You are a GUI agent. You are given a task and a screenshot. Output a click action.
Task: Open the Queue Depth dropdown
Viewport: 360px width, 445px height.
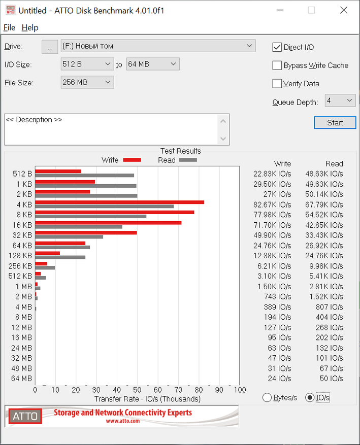click(x=340, y=100)
